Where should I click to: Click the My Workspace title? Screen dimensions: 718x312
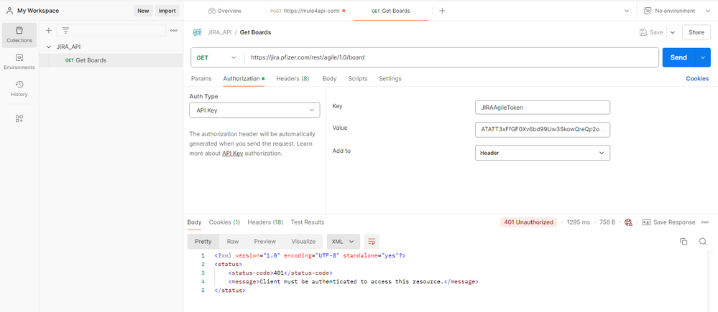point(38,11)
